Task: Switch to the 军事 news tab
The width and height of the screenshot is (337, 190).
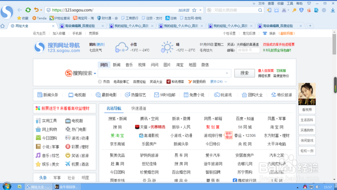Action: coord(57,178)
